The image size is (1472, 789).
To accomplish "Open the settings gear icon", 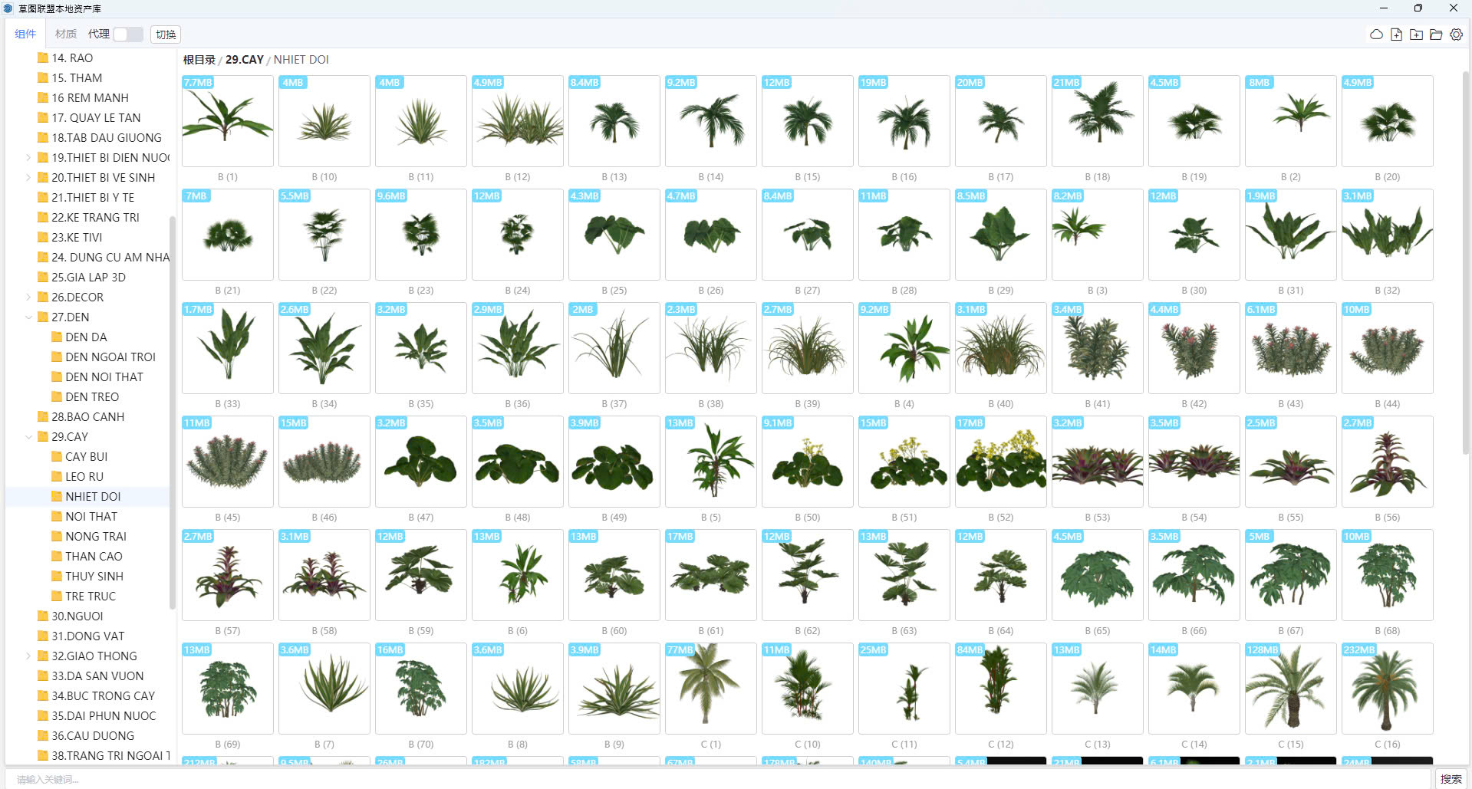I will coord(1456,35).
